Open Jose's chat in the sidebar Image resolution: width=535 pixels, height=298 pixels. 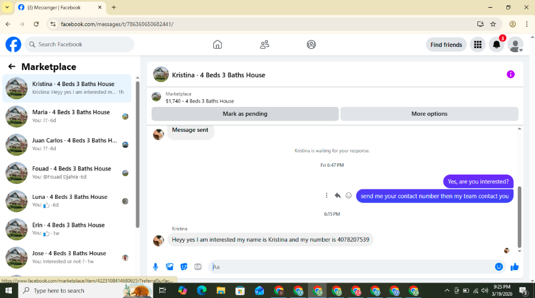point(67,258)
